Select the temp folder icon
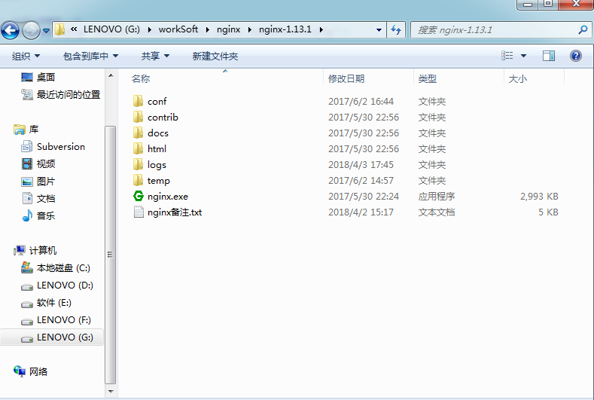 click(x=138, y=181)
